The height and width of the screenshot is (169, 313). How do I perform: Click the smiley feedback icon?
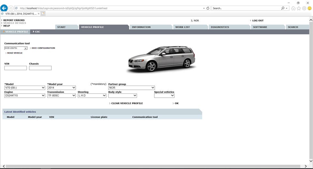309,8
